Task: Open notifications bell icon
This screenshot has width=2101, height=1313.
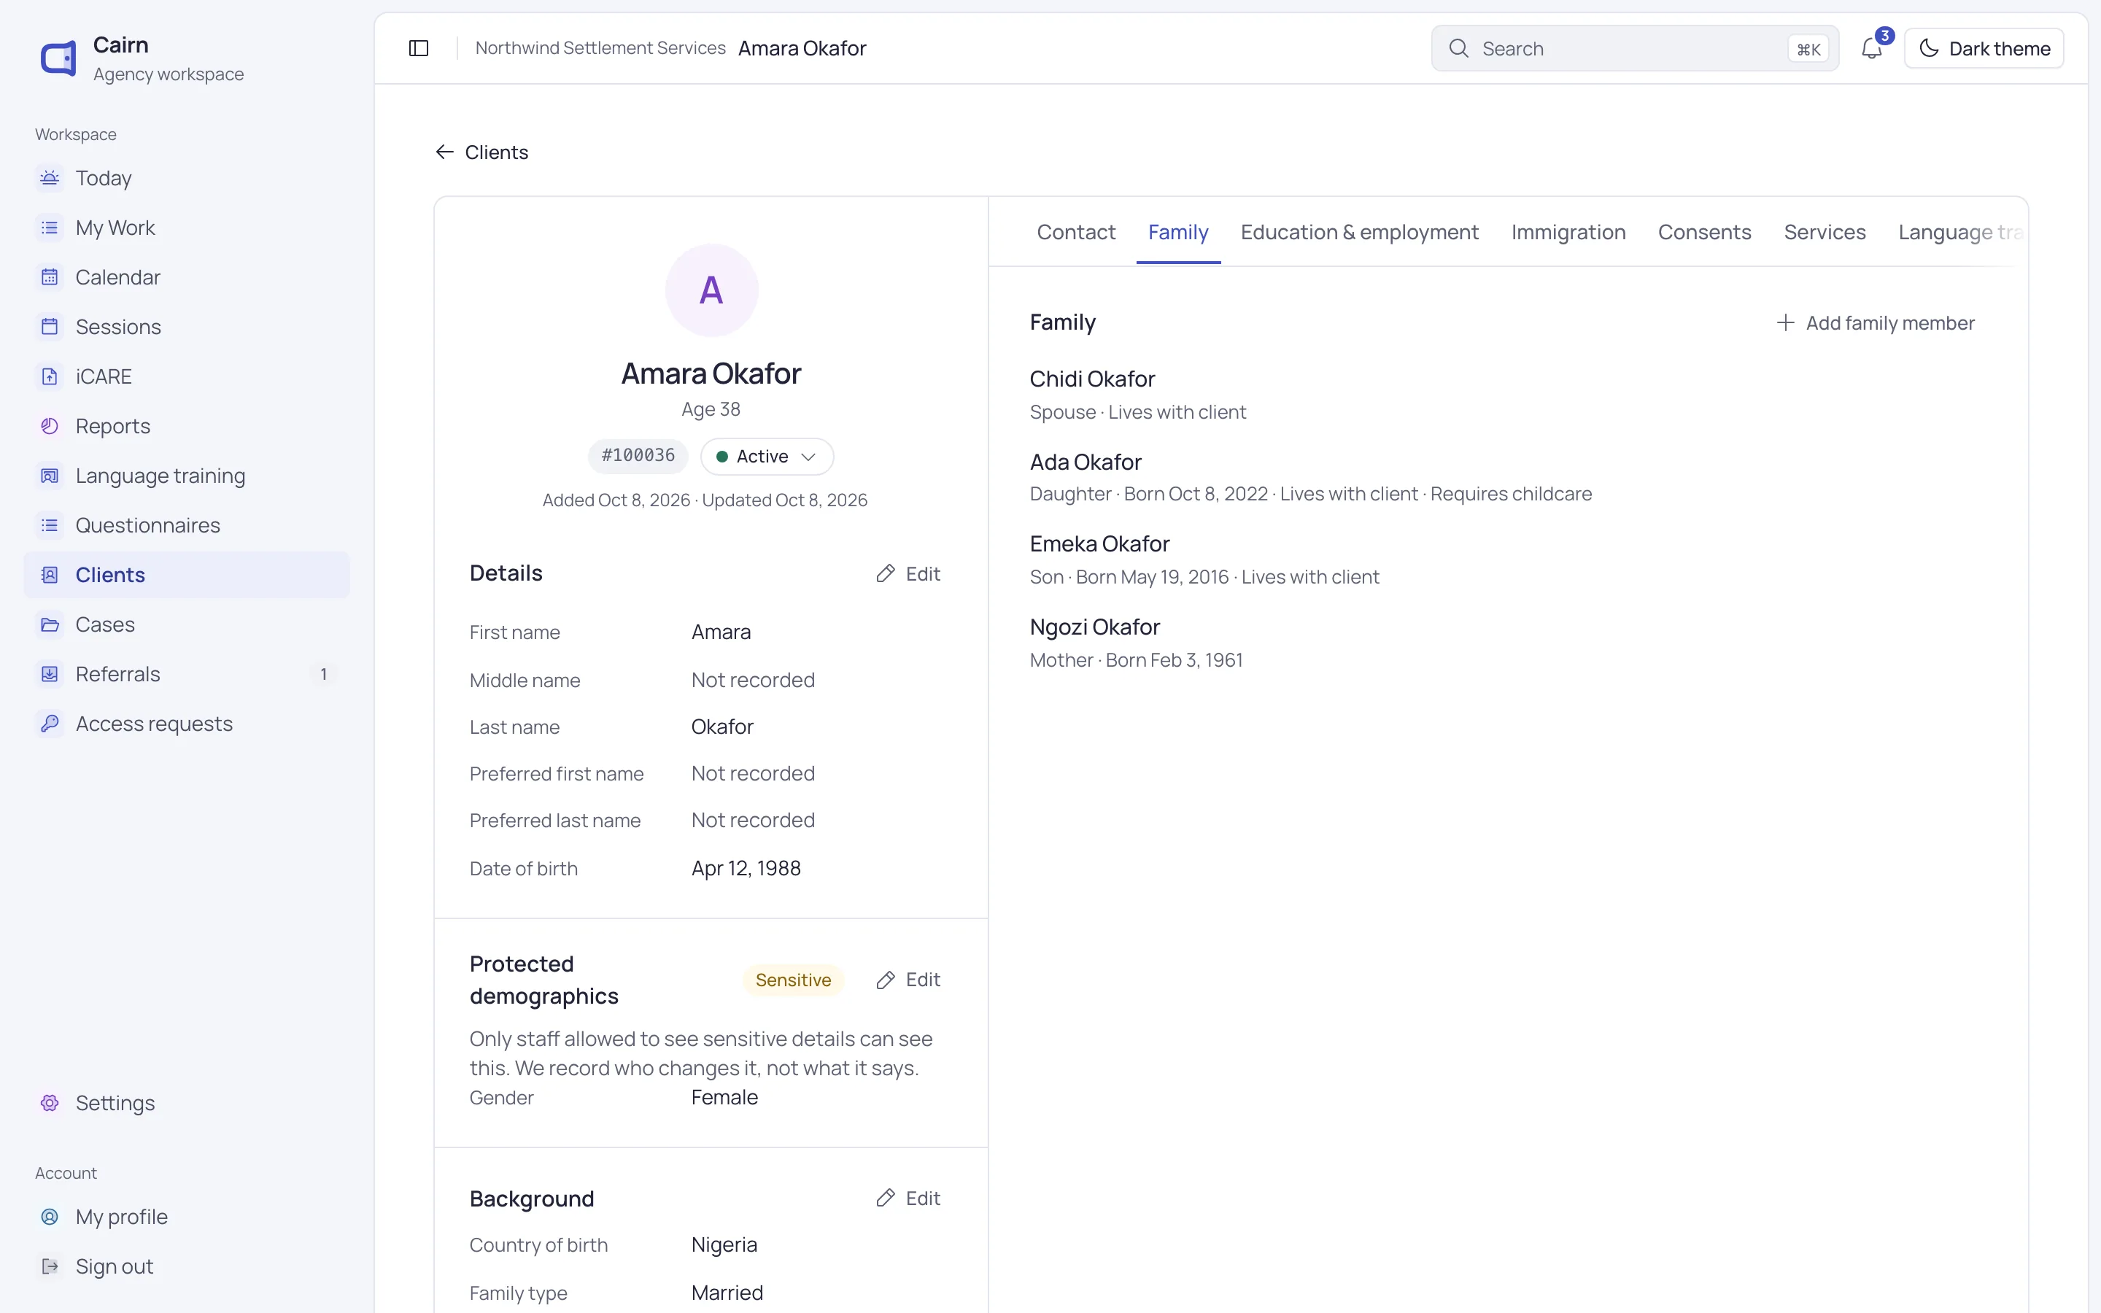Action: 1872,49
